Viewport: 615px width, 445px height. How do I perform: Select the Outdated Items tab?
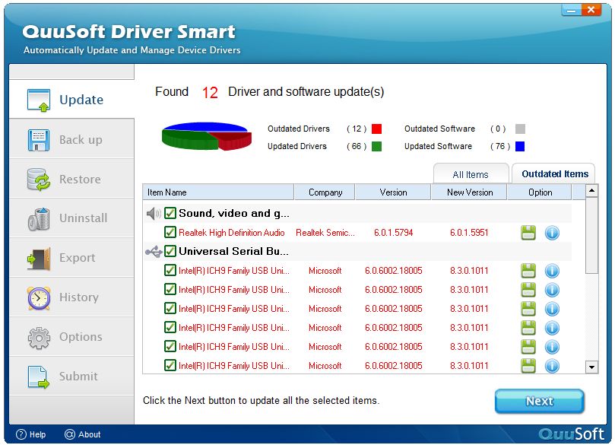pyautogui.click(x=554, y=174)
